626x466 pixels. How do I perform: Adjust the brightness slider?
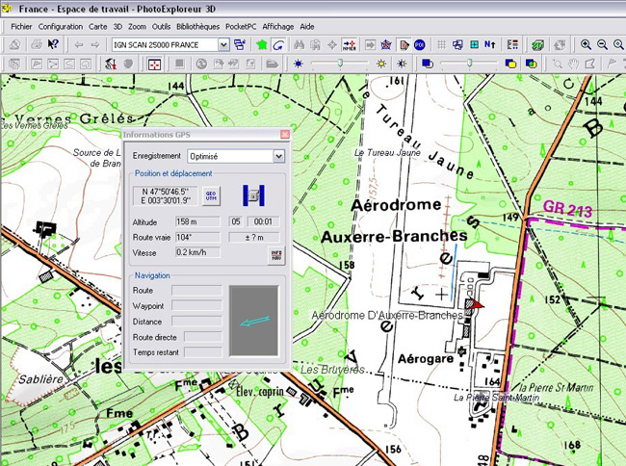(340, 63)
